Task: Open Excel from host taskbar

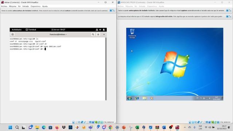Action: point(137,127)
